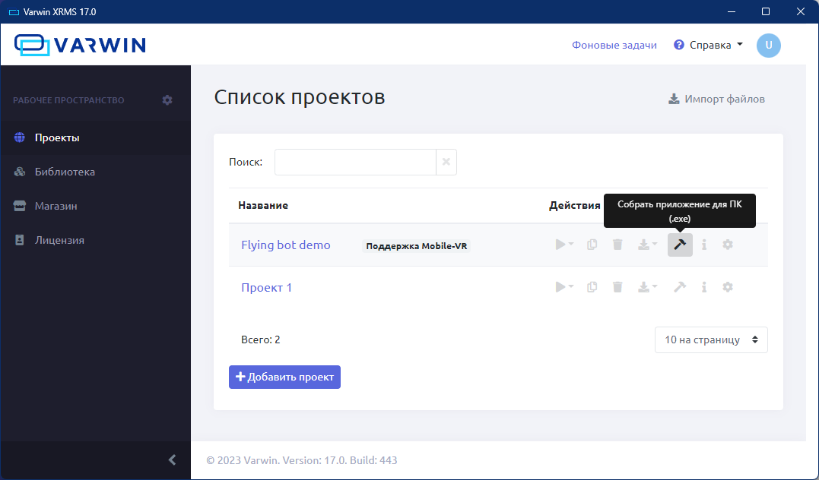Build PC application for Flying bot demo
This screenshot has width=819, height=480.
pyautogui.click(x=680, y=245)
